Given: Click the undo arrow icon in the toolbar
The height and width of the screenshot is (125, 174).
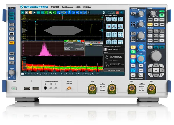Looking at the screenshot, I should point(23,12).
